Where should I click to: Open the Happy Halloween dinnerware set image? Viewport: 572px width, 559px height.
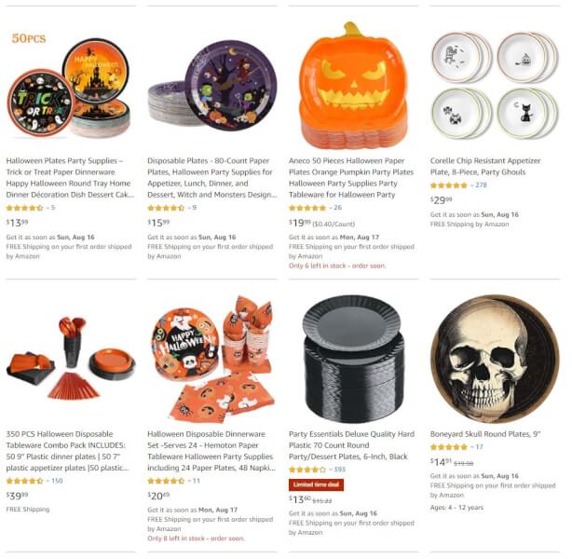pos(212,359)
